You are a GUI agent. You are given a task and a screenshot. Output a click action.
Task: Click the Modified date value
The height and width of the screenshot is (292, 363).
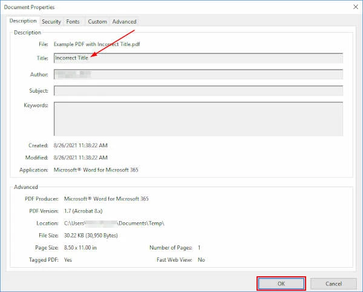80,158
